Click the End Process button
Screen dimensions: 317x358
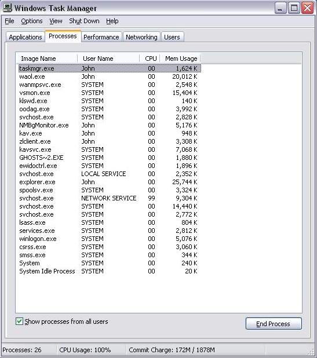click(274, 324)
